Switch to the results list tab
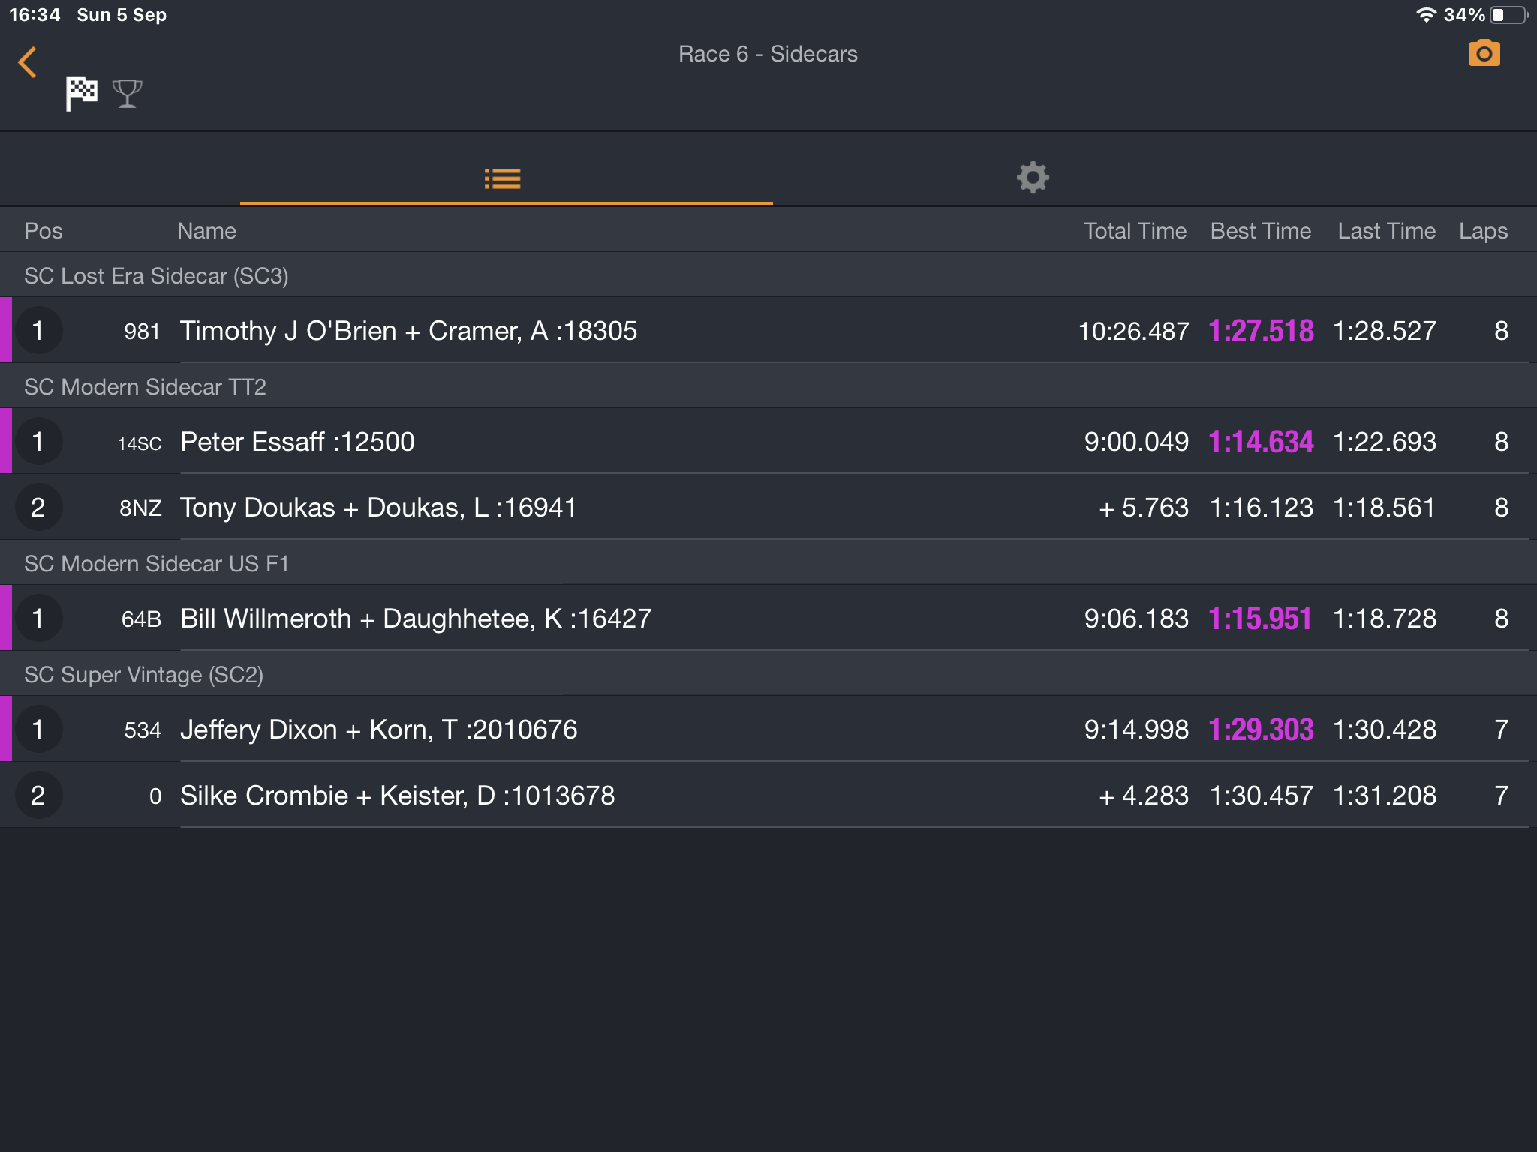The width and height of the screenshot is (1537, 1152). pyautogui.click(x=503, y=178)
